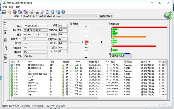Sort by the 支持的速率 column header
174x109 pixels.
point(94,62)
